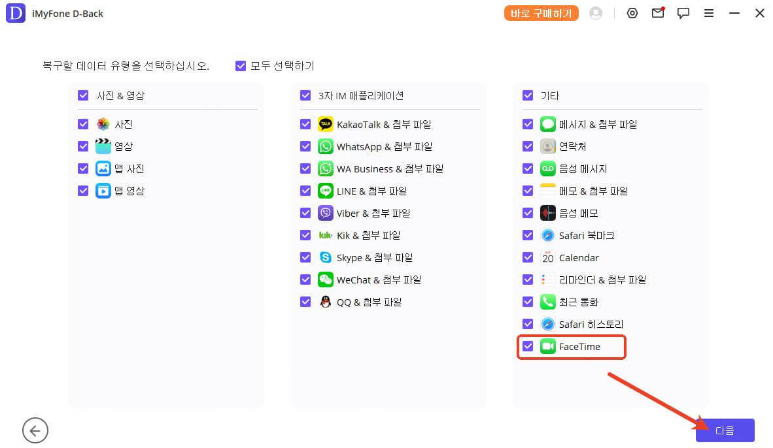Click the Reminders icon
Viewport: 773px width, 448px height.
point(548,279)
